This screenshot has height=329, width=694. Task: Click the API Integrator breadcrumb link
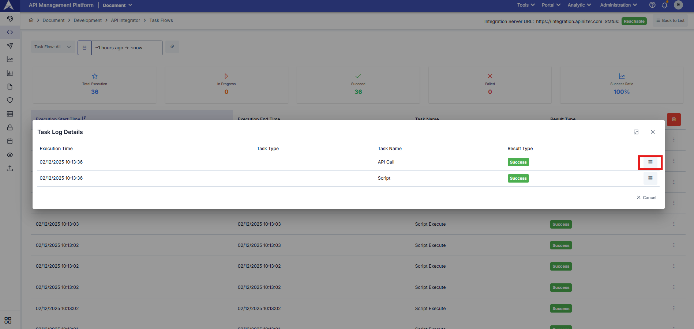point(125,20)
